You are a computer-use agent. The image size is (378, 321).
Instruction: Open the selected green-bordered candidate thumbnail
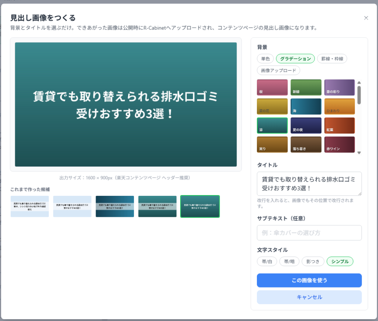pyautogui.click(x=200, y=206)
